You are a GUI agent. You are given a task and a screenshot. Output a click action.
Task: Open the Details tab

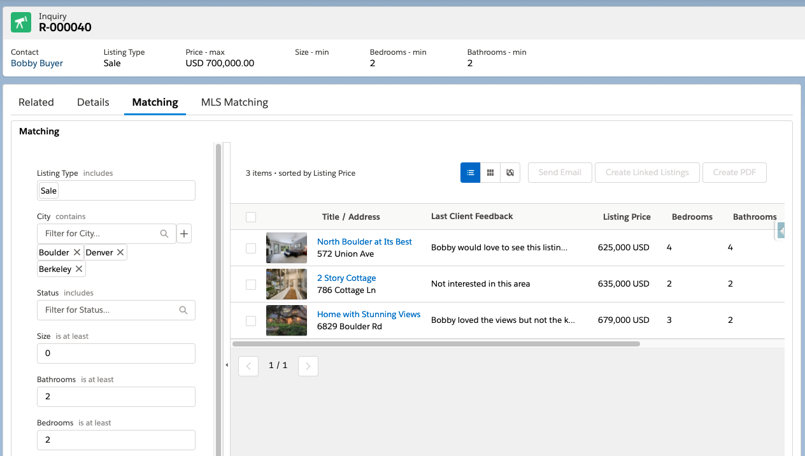[x=93, y=102]
